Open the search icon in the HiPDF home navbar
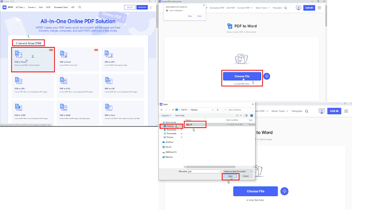This screenshot has width=373, height=210. coord(80,7)
